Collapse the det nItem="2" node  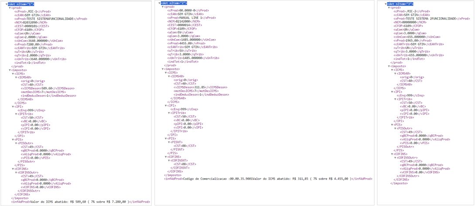(159, 3)
